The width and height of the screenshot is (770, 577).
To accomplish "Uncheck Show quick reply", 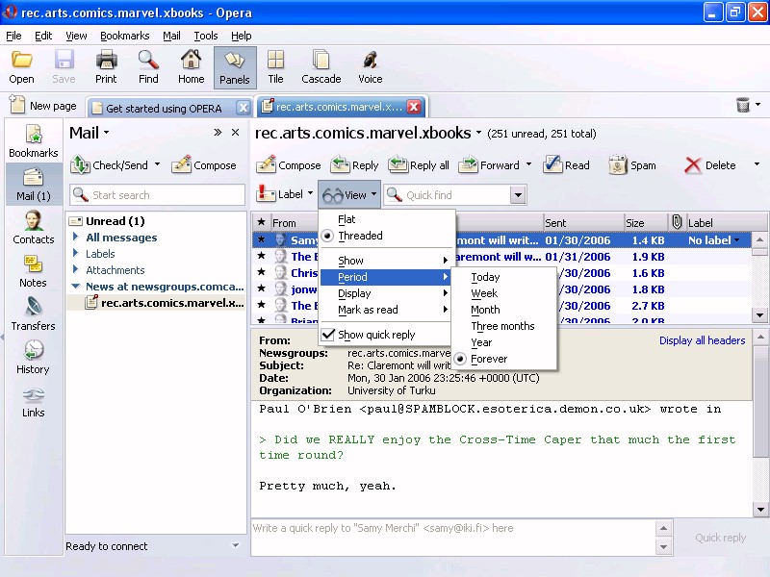I will coord(376,335).
